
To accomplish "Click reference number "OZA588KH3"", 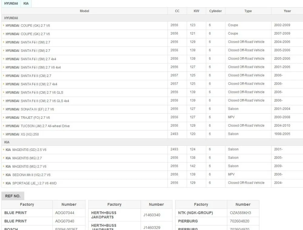I will (x=240, y=213).
